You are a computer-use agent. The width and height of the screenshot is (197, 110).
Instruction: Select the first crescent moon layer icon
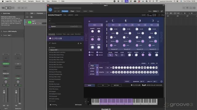(113, 20)
